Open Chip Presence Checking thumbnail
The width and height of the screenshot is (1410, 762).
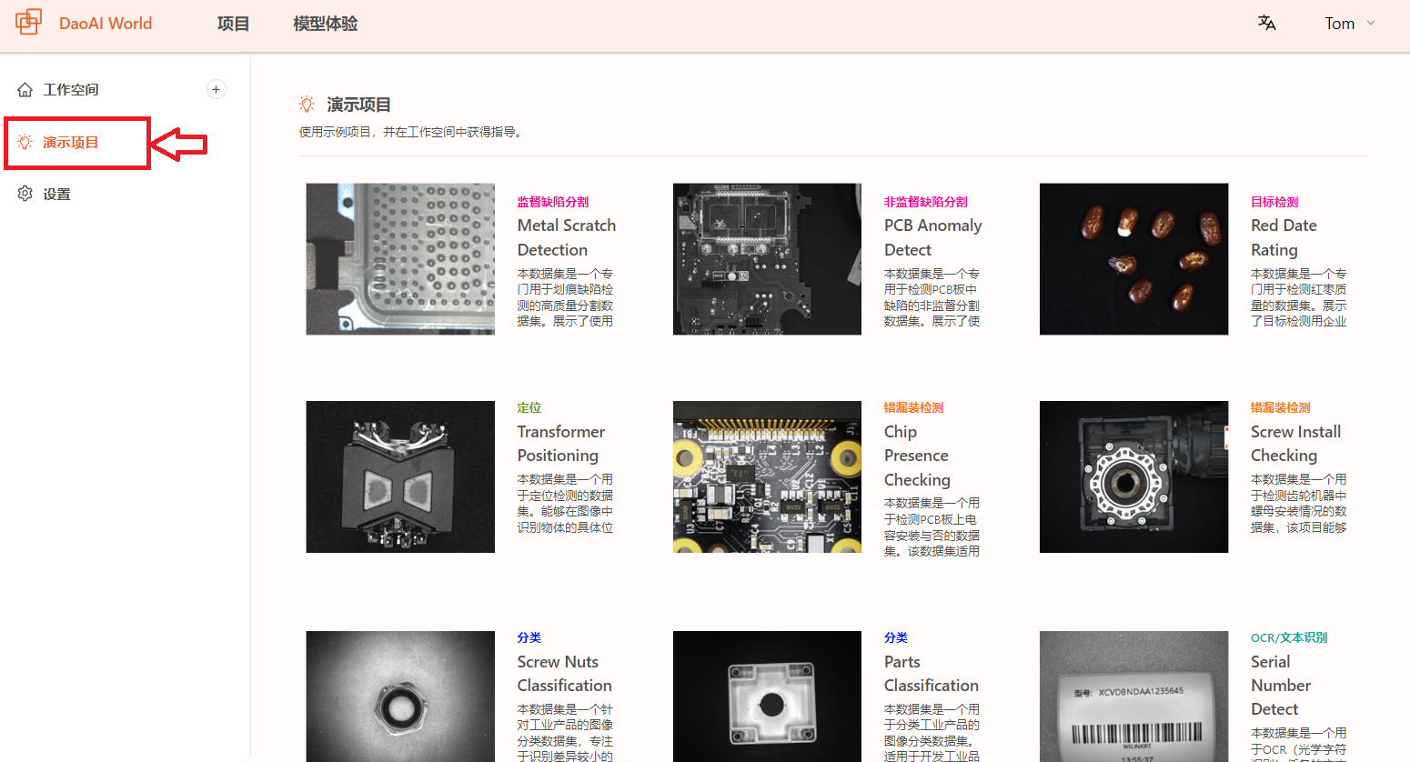tap(767, 476)
